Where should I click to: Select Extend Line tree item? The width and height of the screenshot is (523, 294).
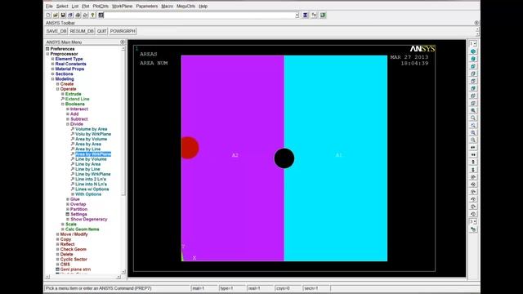click(x=77, y=99)
